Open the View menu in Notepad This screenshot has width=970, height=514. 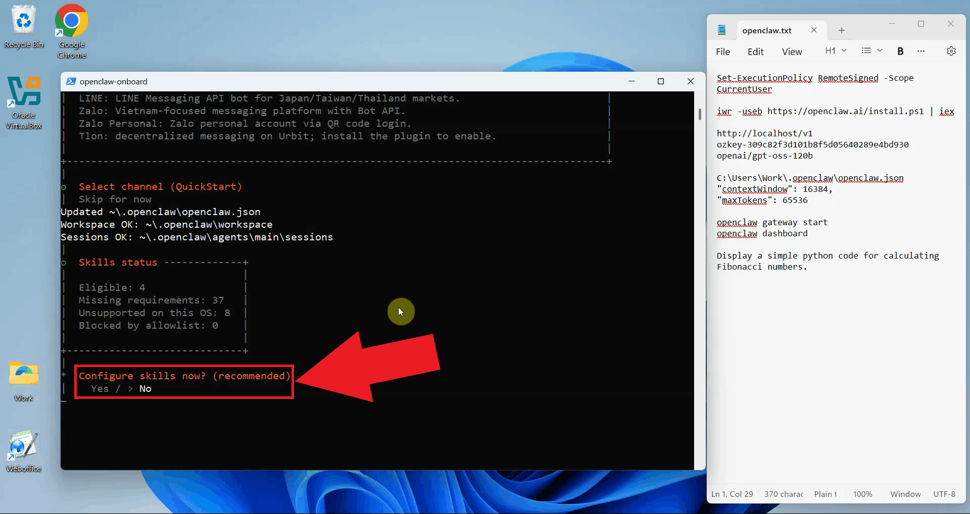coord(792,52)
